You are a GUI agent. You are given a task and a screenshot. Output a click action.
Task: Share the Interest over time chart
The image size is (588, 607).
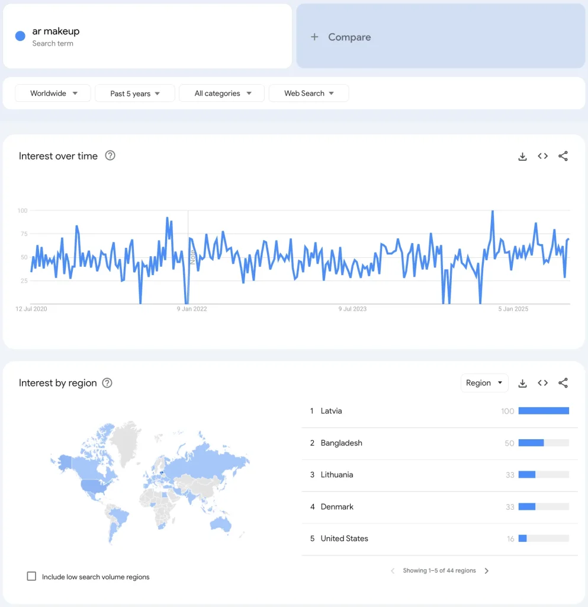[563, 156]
